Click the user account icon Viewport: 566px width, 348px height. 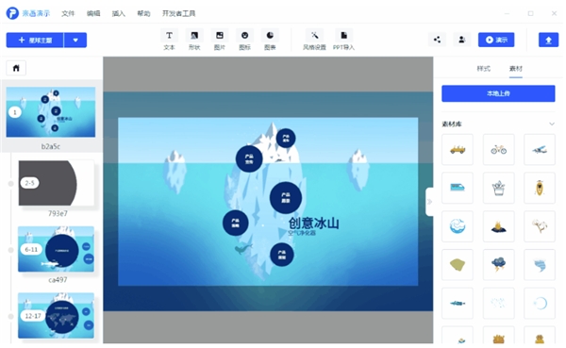tap(461, 40)
